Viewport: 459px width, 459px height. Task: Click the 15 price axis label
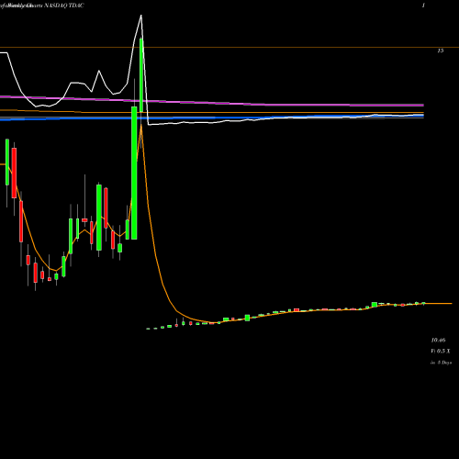point(441,50)
